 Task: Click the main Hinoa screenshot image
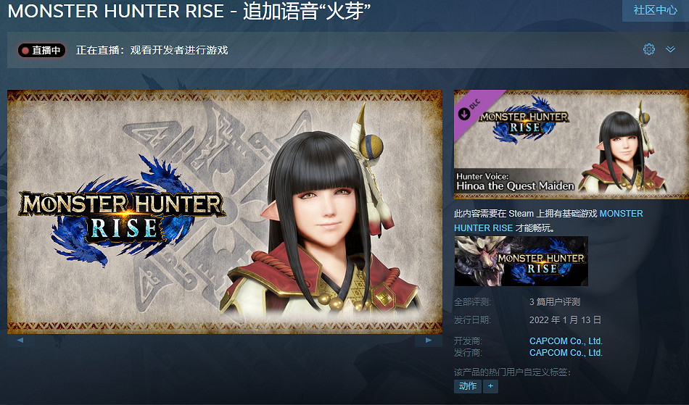225,212
